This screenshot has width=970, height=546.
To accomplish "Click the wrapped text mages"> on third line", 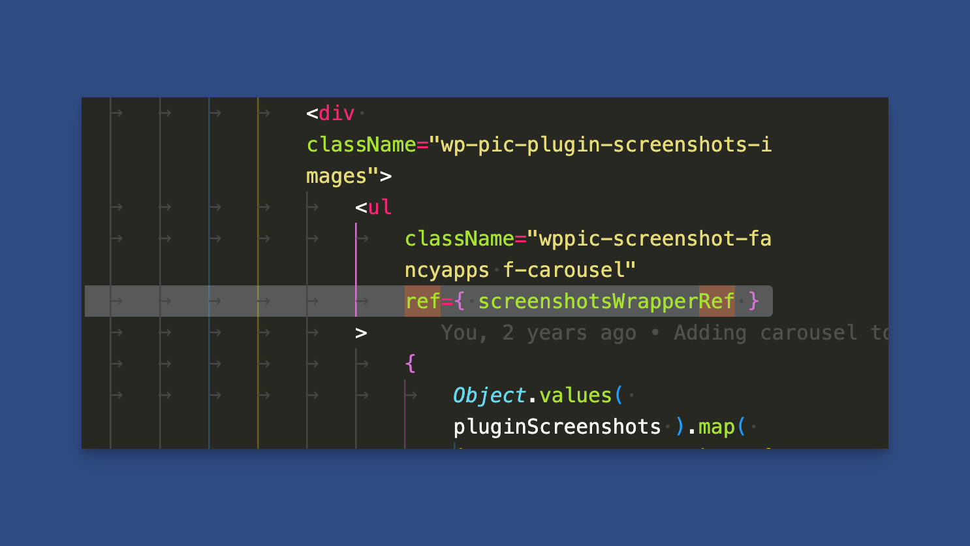I will tap(349, 176).
